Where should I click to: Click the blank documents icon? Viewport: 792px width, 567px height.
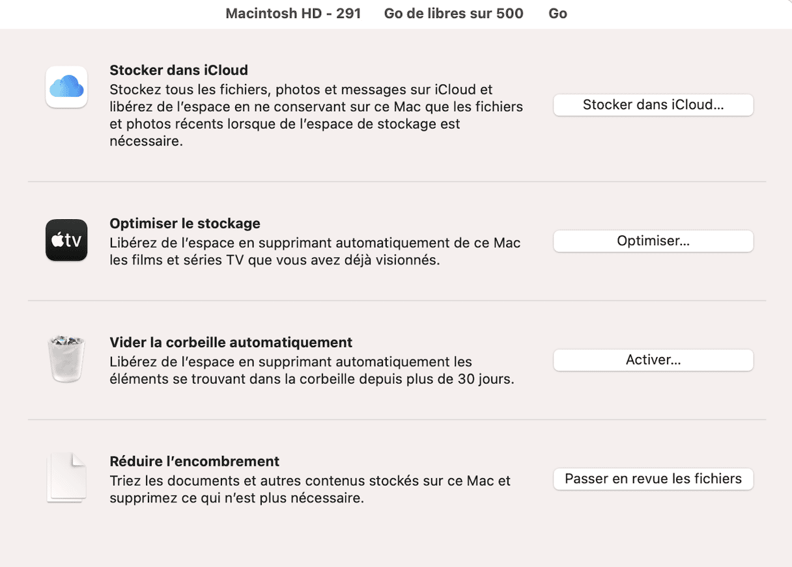pyautogui.click(x=66, y=479)
